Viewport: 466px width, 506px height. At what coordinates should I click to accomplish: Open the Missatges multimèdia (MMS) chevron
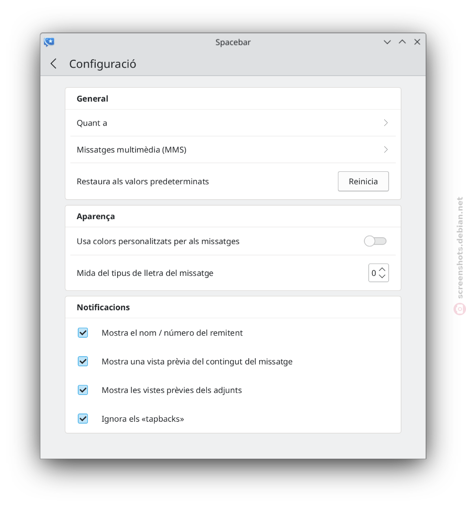[386, 149]
